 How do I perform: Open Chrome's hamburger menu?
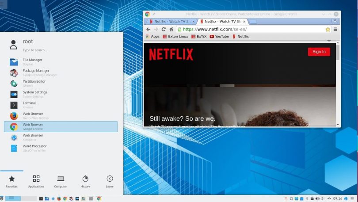[335, 29]
